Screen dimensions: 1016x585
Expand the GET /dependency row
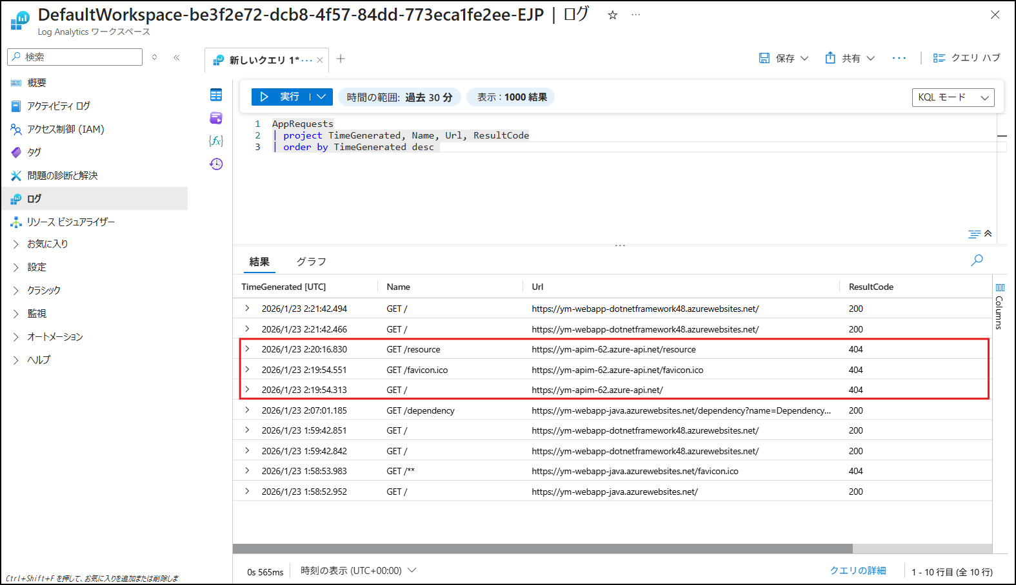coord(247,410)
